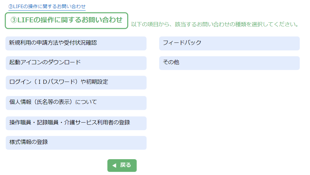Select the Other category in right column

coord(229,63)
